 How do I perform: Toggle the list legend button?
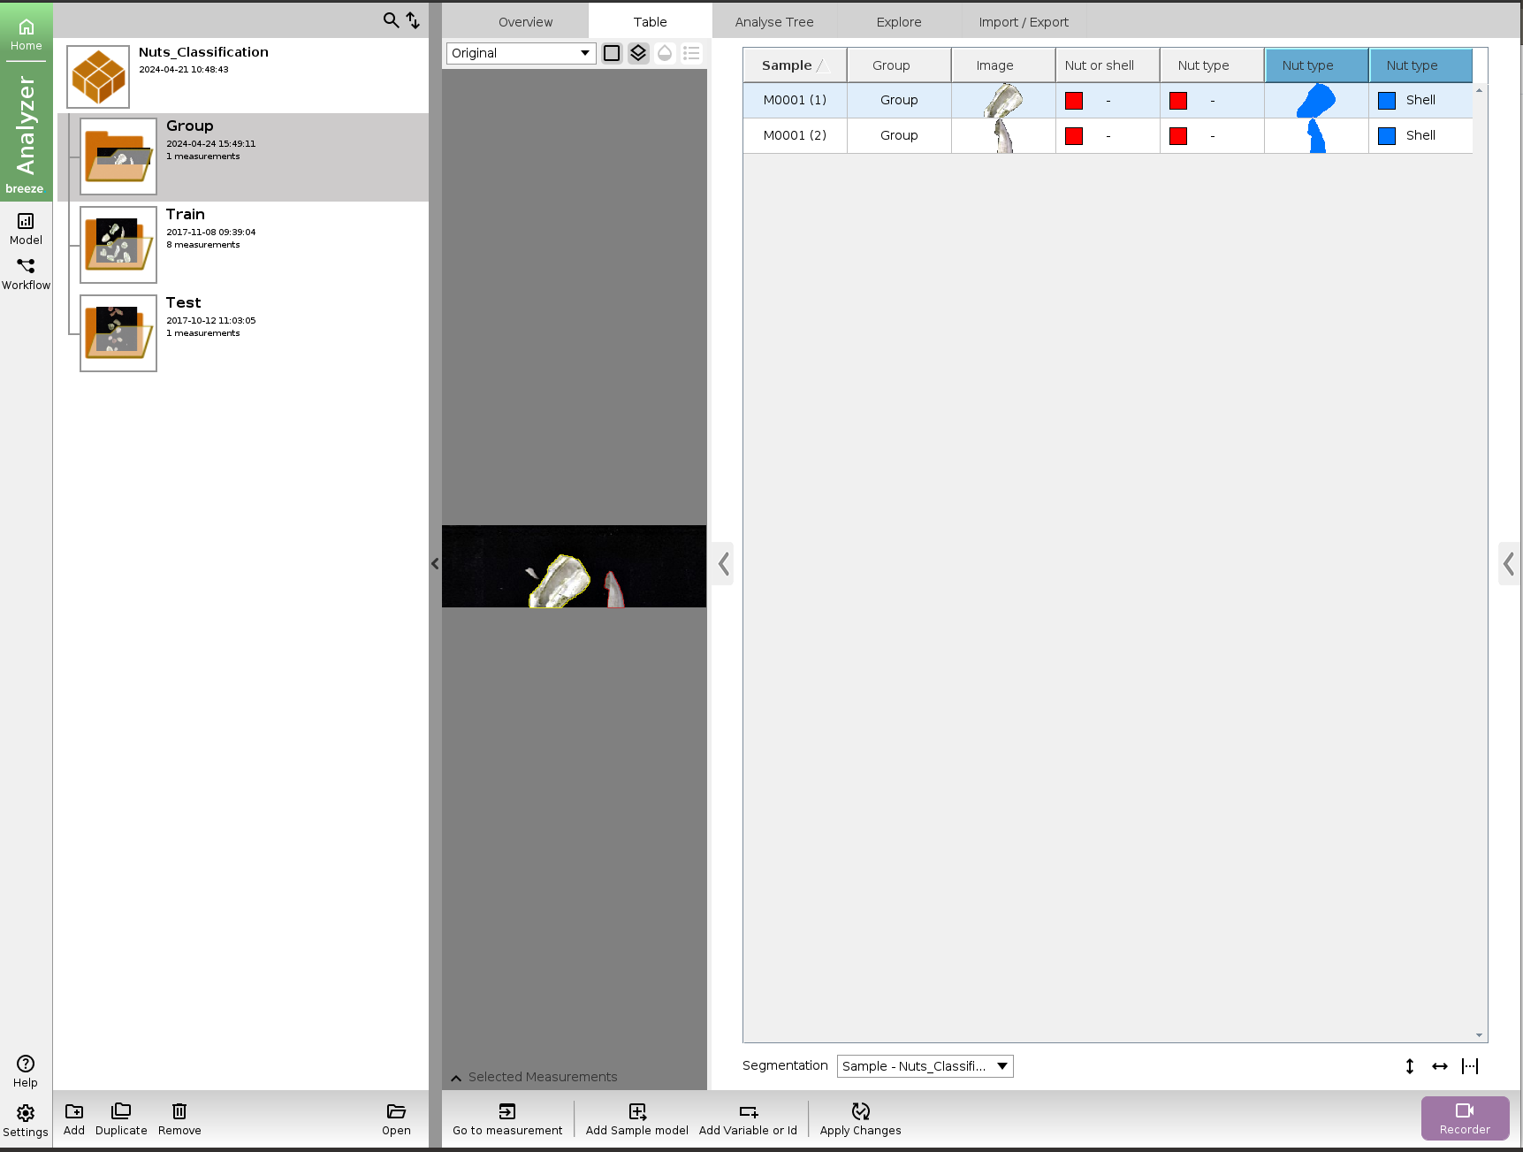tap(691, 53)
